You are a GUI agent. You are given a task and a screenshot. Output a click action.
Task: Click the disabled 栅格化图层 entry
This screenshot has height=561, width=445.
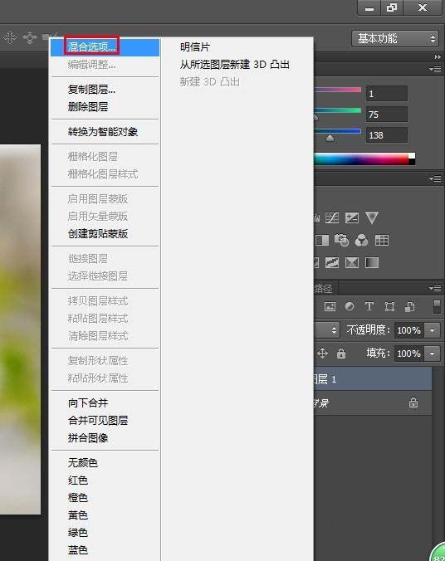coord(105,157)
